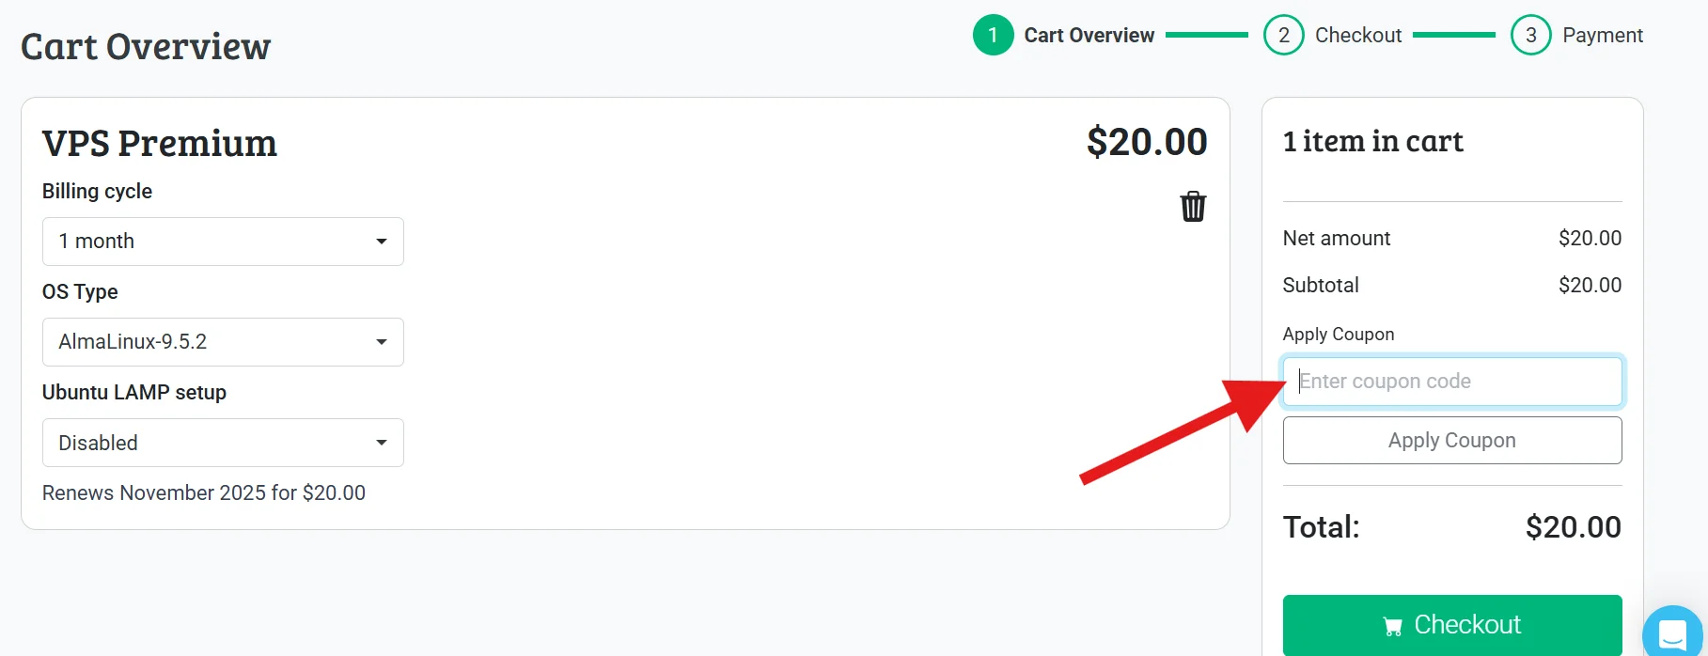Click the step 2 Checkout circle
Viewport: 1708px width, 656px height.
(x=1283, y=36)
